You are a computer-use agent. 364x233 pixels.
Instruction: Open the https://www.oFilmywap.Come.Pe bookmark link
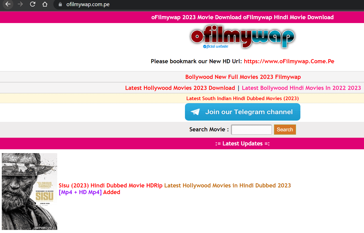coord(289,61)
